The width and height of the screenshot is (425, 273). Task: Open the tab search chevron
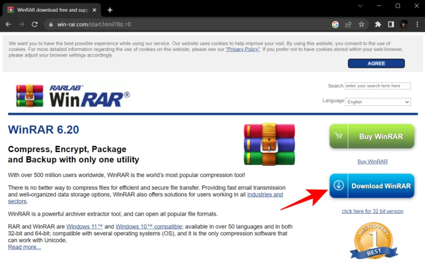pyautogui.click(x=361, y=6)
